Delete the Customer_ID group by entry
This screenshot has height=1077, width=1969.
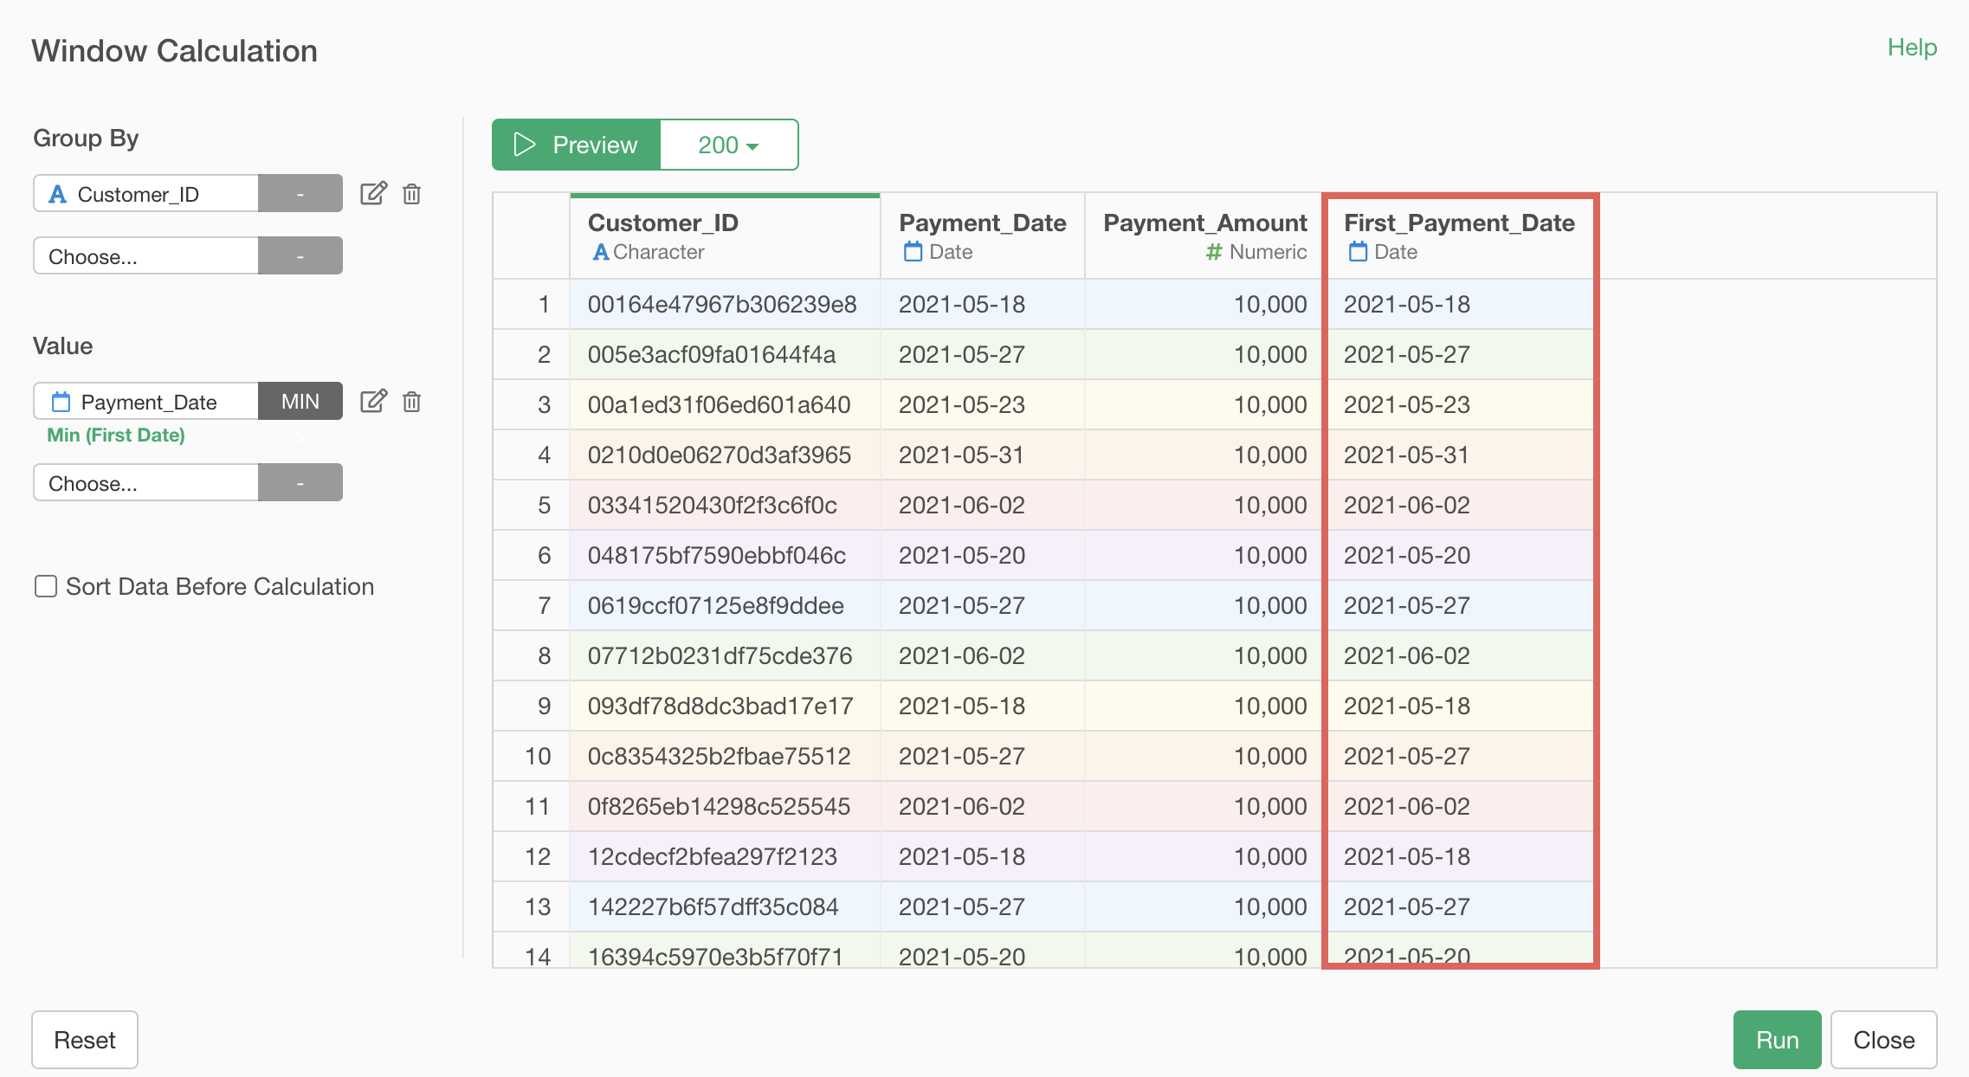click(412, 193)
